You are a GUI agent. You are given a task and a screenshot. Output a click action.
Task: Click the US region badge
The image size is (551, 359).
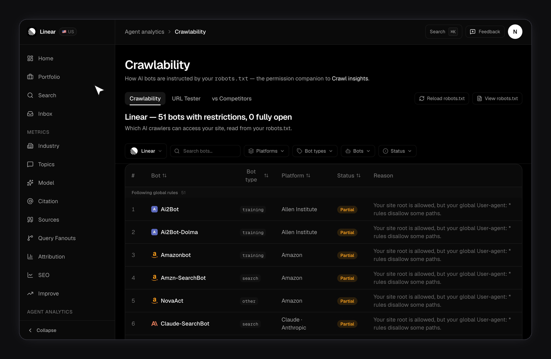(68, 32)
